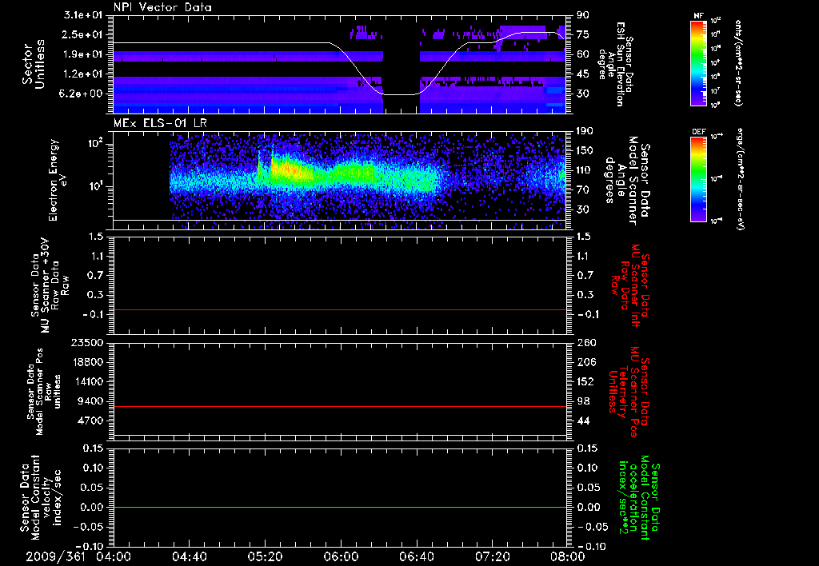
Task: Click the '2009/361' date label
Action: (56, 556)
